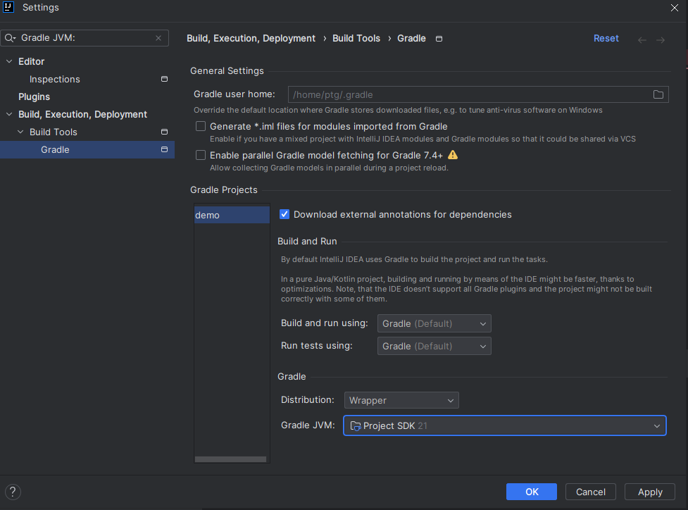Screen dimensions: 688x510
Task: Open the Run tests using dropdown
Action: [x=434, y=346]
